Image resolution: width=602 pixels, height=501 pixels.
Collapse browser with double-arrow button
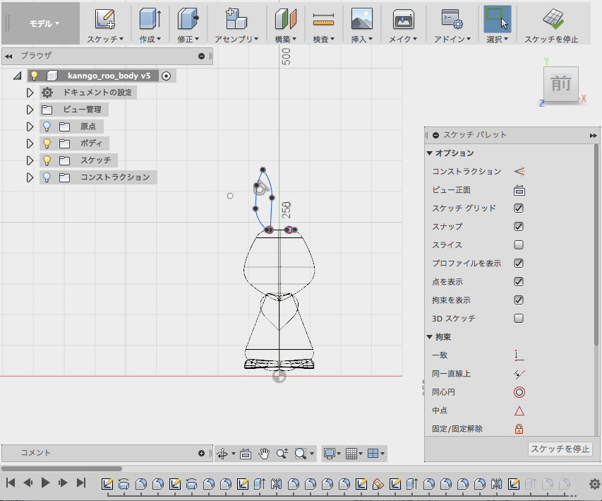tap(8, 56)
